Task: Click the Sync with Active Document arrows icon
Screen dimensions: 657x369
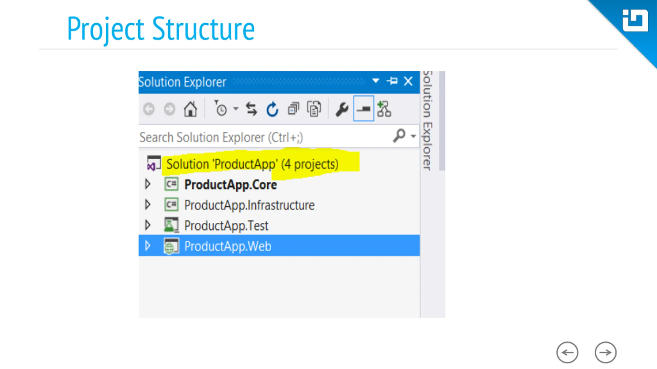Action: (251, 109)
